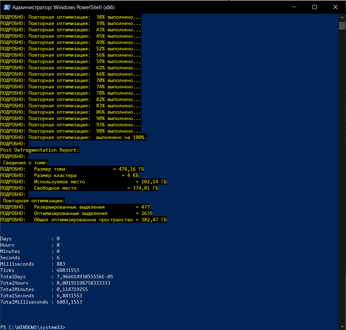Click the Используемое место 102,14 ГБ line
The width and height of the screenshot is (346, 330).
(84, 182)
